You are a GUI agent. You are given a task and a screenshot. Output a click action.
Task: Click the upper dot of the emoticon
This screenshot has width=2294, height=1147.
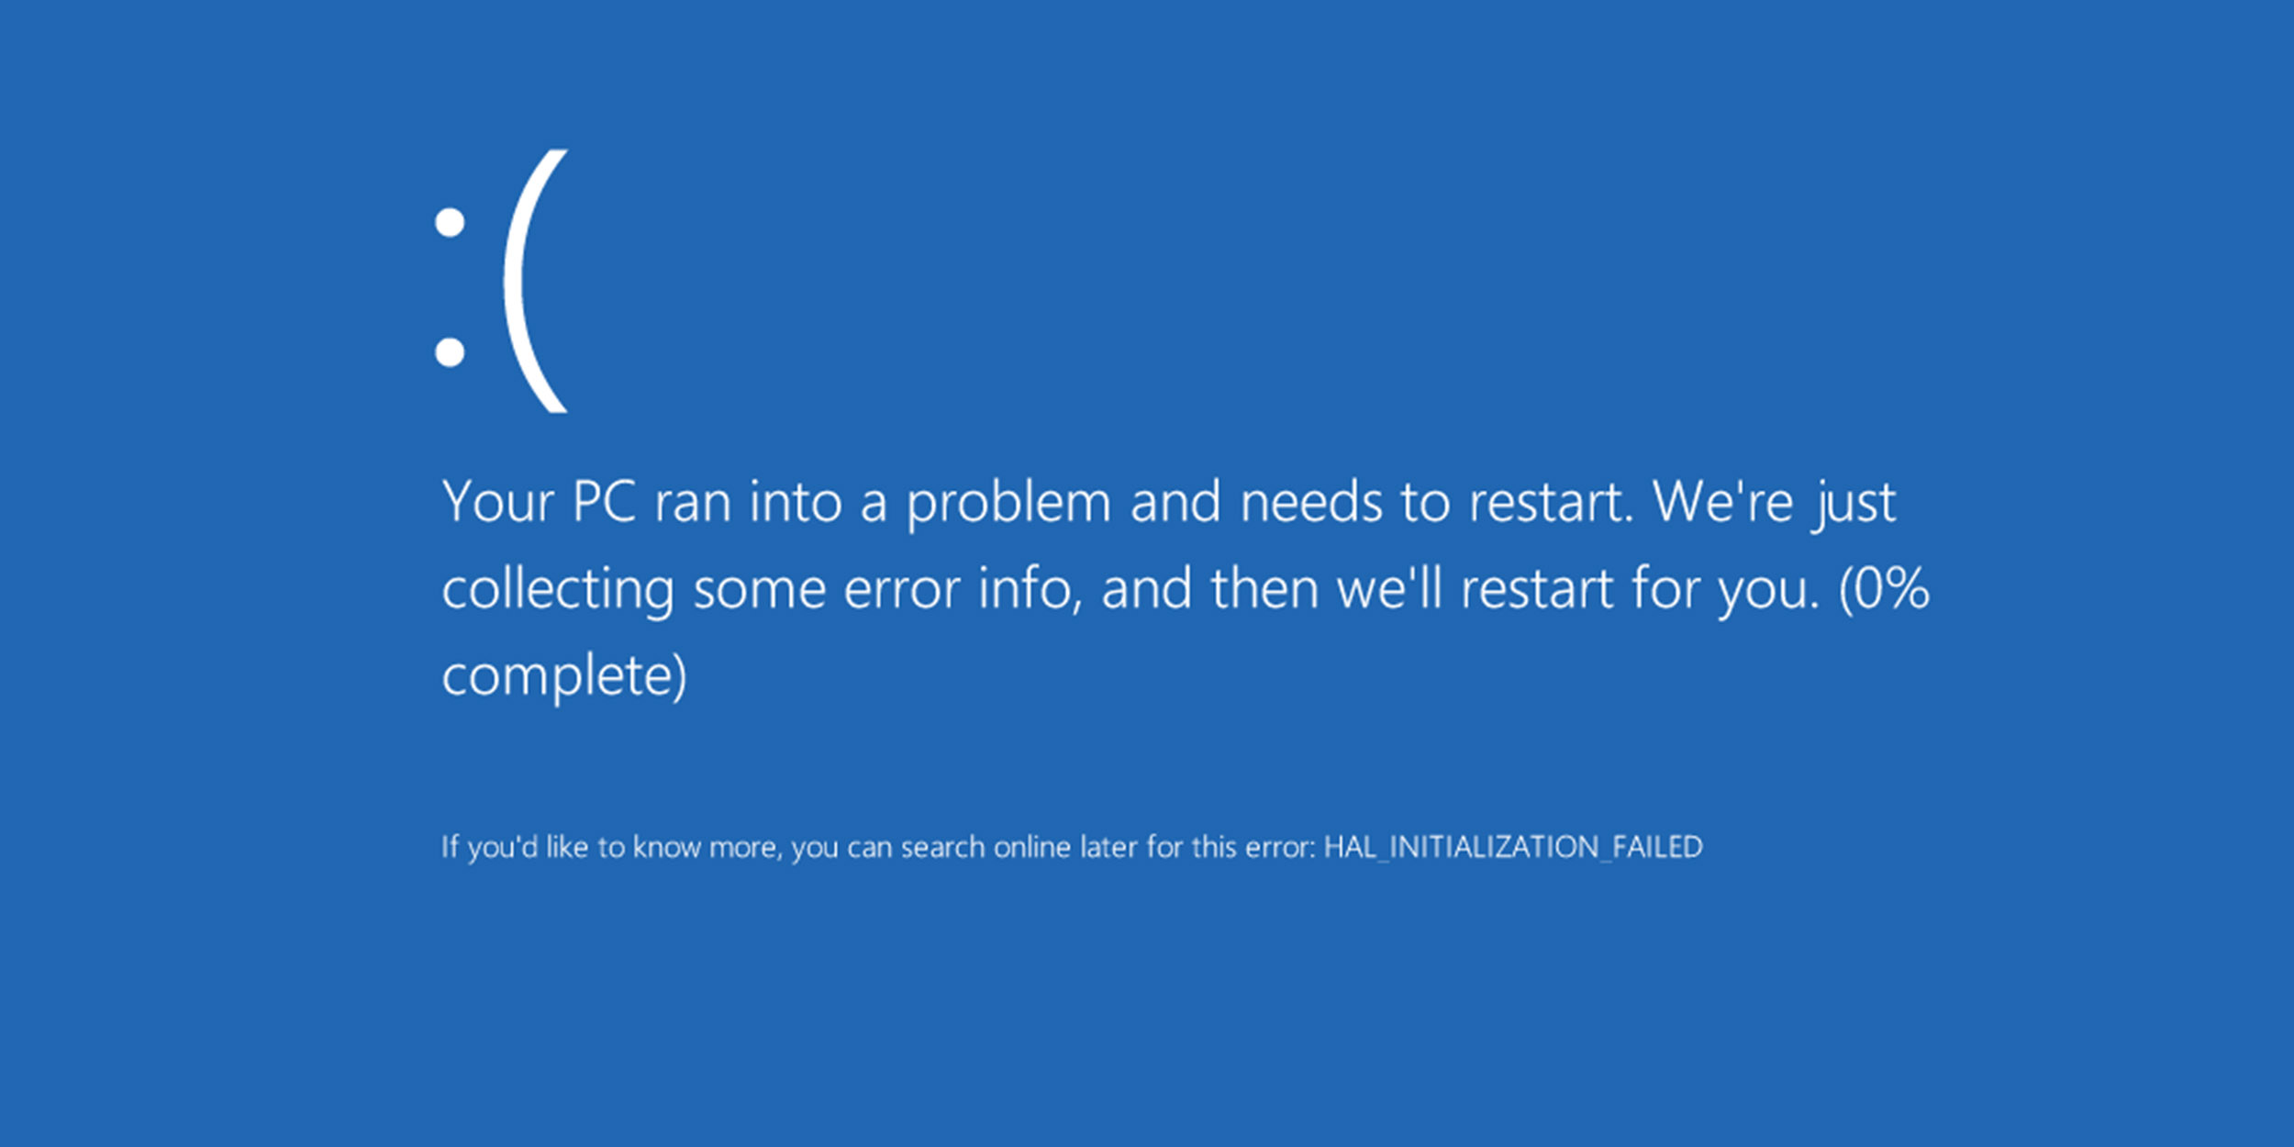pos(450,222)
